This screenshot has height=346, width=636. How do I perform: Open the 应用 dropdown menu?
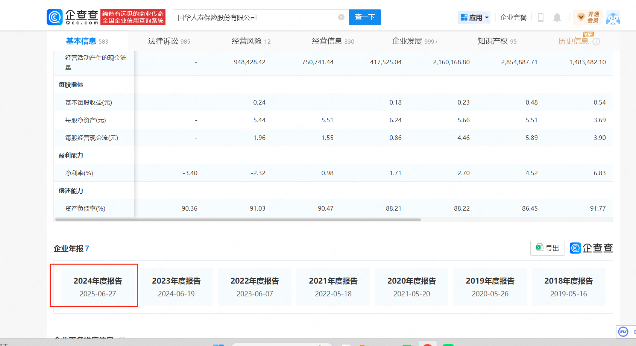point(474,17)
